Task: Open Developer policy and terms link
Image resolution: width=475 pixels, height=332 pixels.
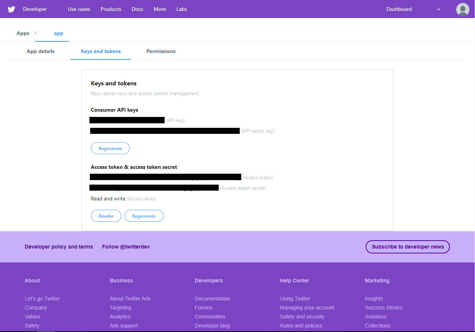Action: (59, 247)
